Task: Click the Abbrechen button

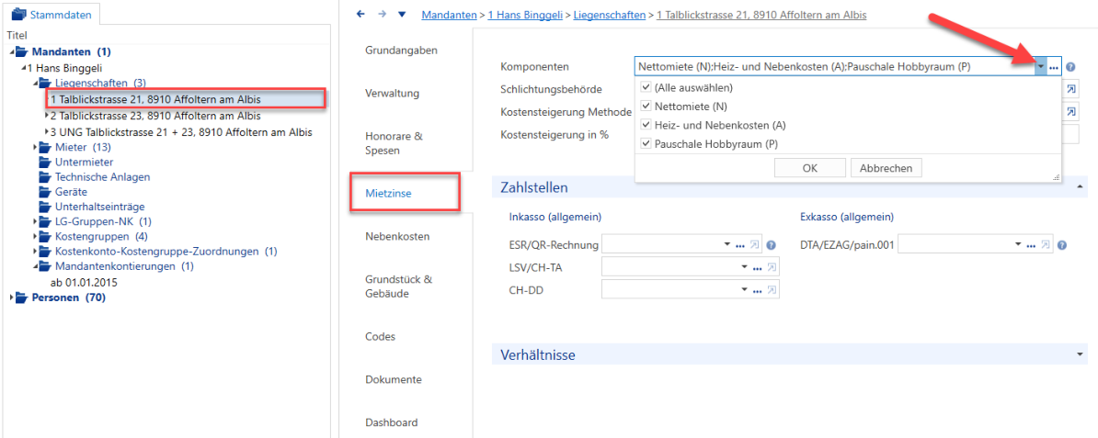Action: pos(886,168)
